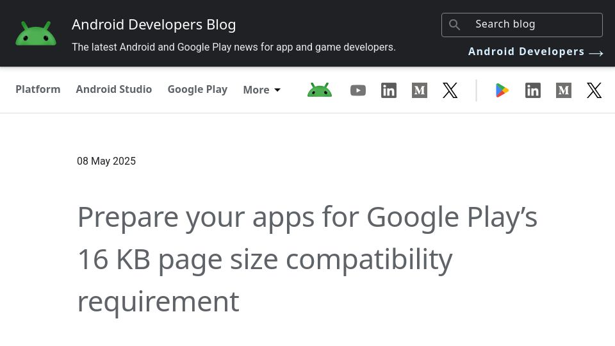Open the Android Medium icon left of divider
The height and width of the screenshot is (346, 615).
click(x=419, y=90)
